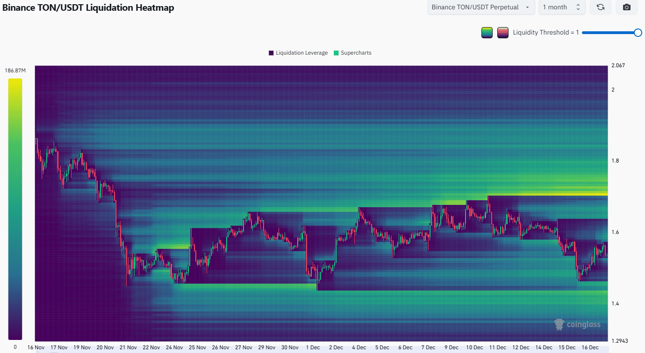645x353 pixels.
Task: Click the 186.87M color scale maximum label
Action: (15, 71)
